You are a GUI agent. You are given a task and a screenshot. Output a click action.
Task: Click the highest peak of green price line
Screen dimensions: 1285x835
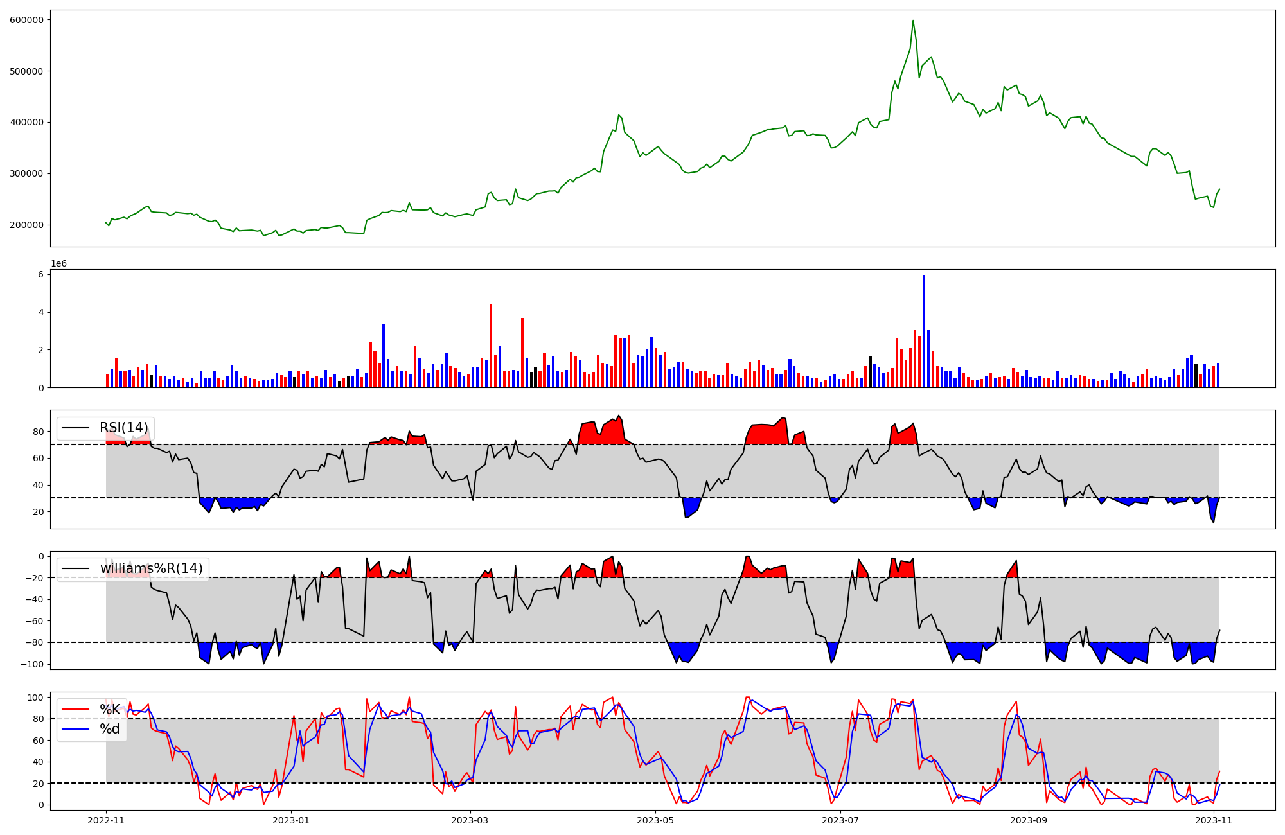click(912, 21)
